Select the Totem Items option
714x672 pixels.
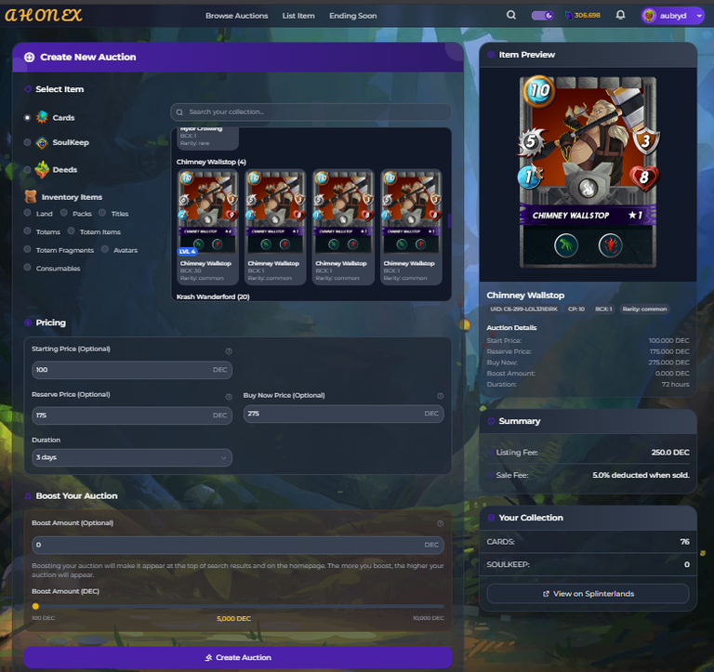(x=71, y=231)
